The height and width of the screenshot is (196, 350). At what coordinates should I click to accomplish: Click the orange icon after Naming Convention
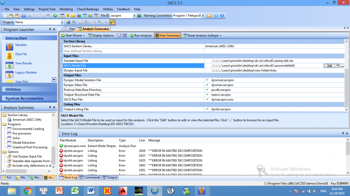pyautogui.click(x=209, y=16)
